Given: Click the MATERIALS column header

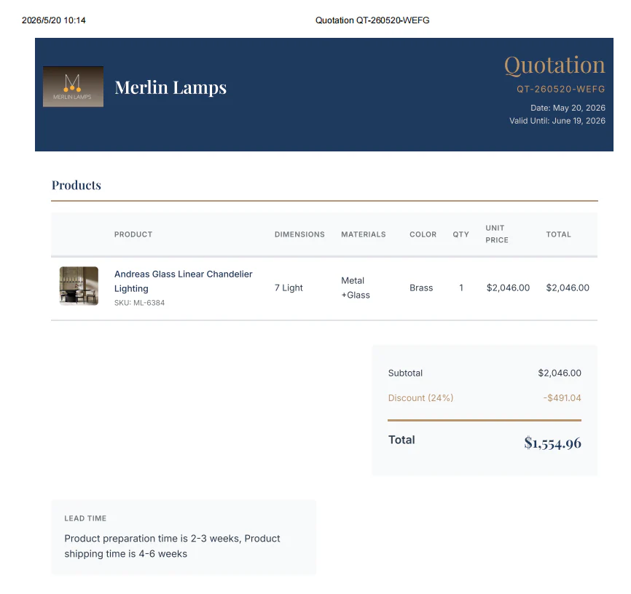Looking at the screenshot, I should [x=364, y=234].
